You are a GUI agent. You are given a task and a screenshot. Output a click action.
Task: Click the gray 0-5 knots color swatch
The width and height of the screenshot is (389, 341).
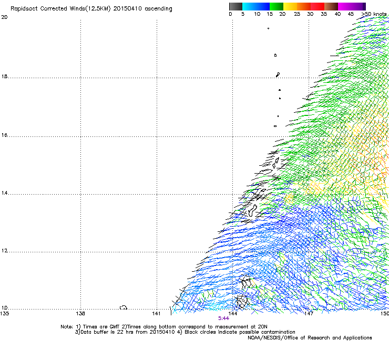click(236, 6)
